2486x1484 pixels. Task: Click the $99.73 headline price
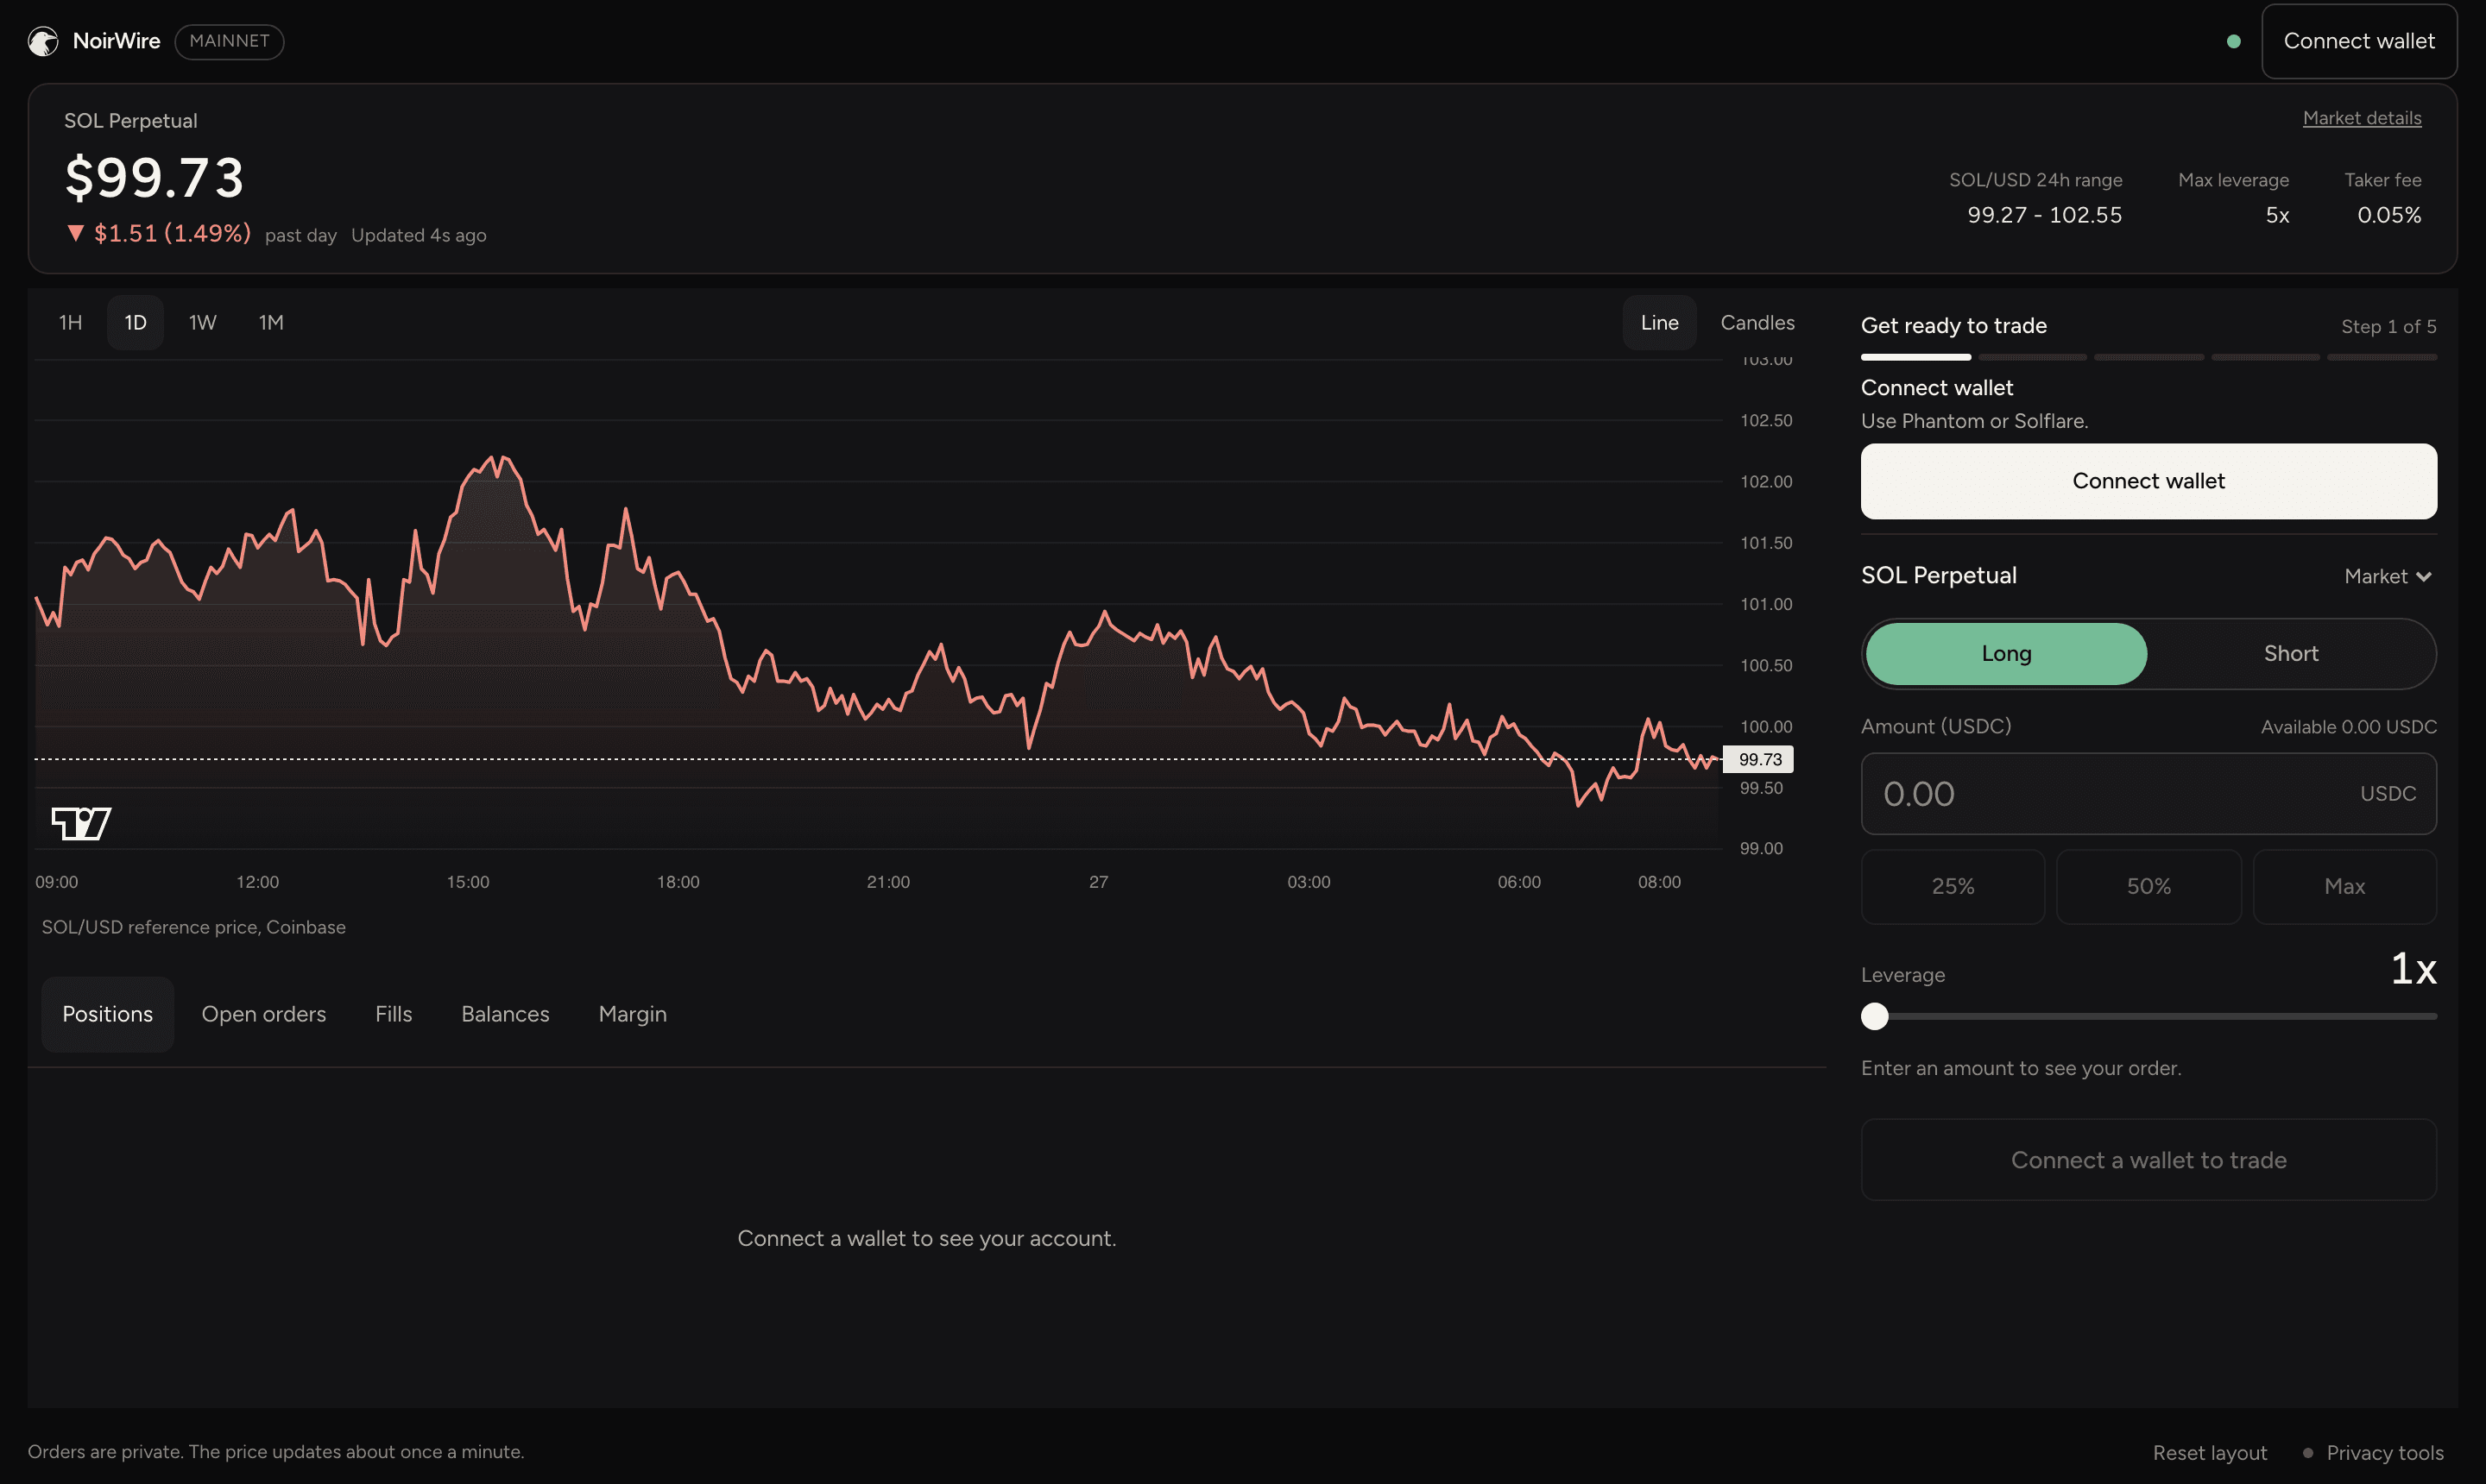[154, 178]
